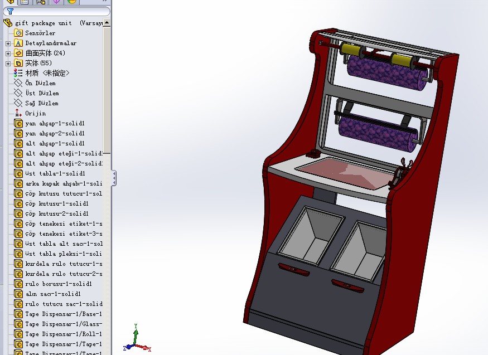Screen dimensions: 488x355
Task: Click the '材质 <未指定>' text
Action: [x=47, y=73]
